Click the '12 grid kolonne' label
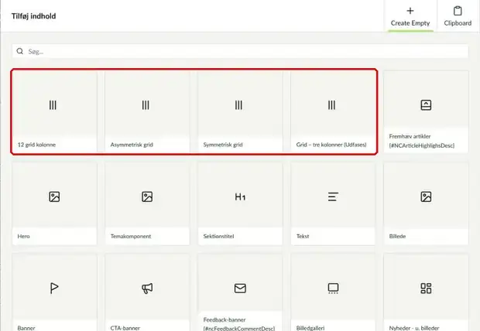This screenshot has height=331, width=480. [x=36, y=145]
